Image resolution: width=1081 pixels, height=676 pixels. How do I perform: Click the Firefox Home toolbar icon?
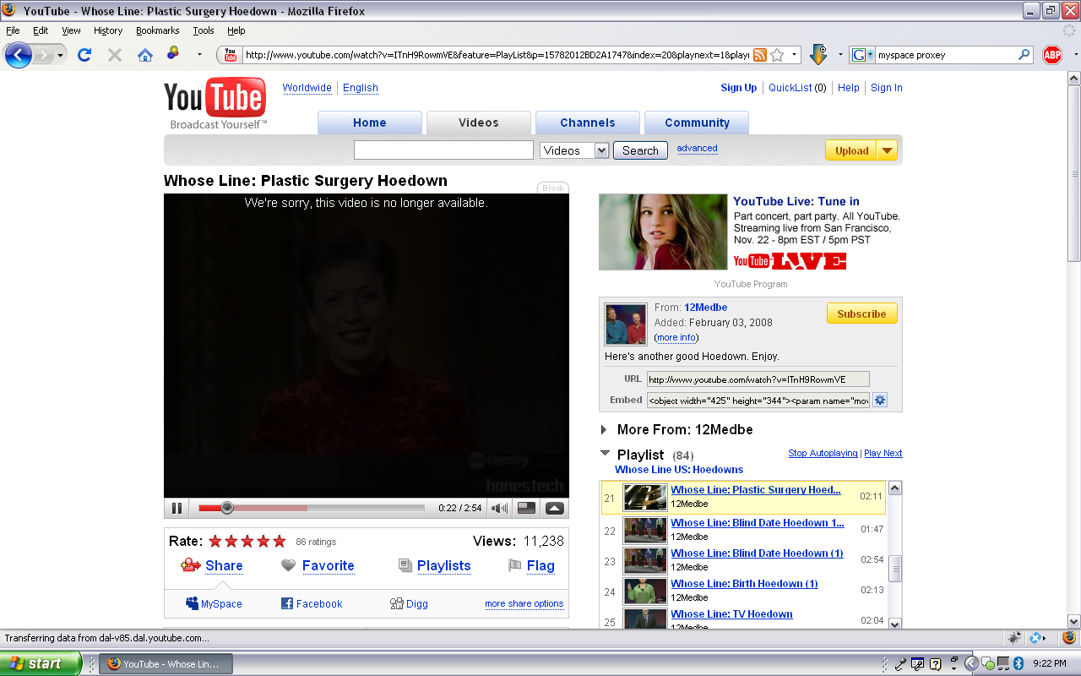click(145, 55)
